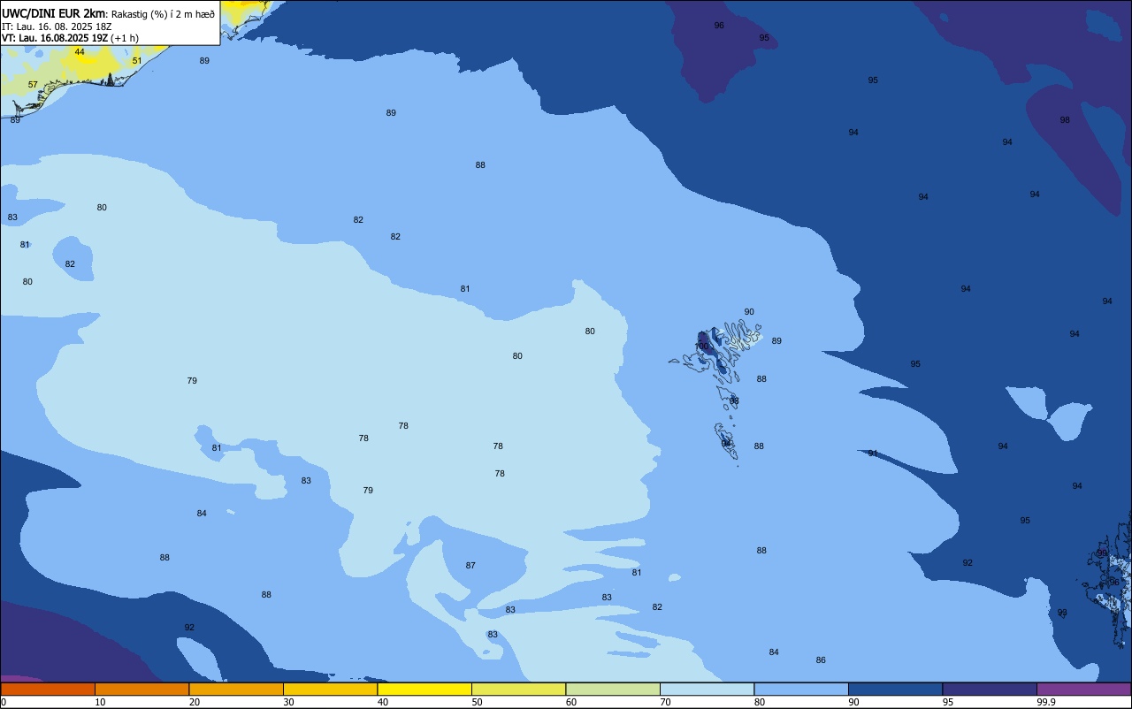Click the humidity value 57 on the map

[33, 84]
